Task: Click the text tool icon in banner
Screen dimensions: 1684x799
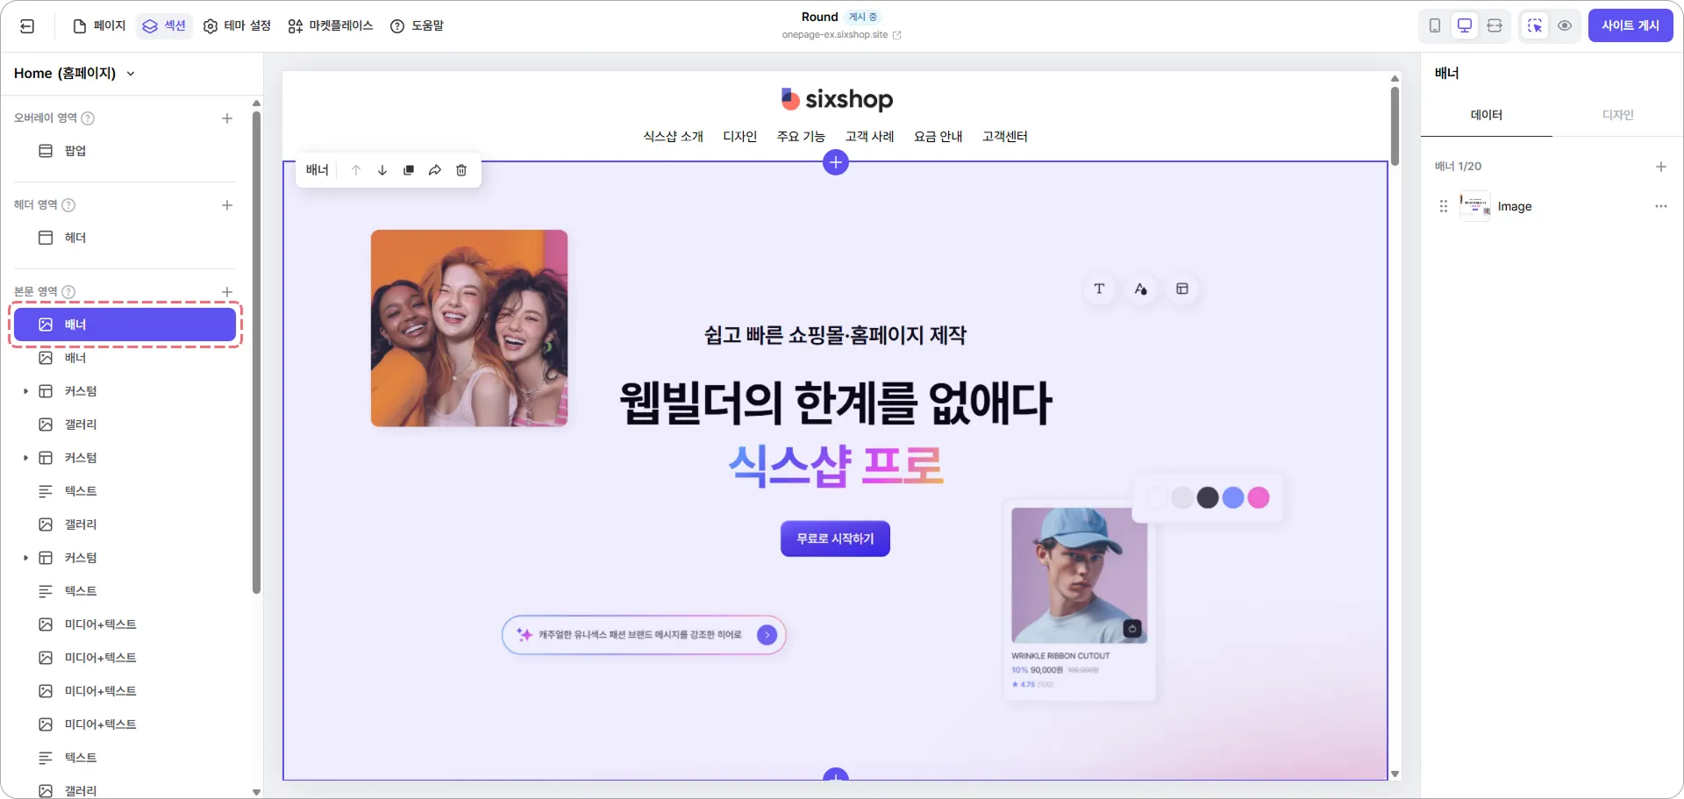Action: (1099, 289)
